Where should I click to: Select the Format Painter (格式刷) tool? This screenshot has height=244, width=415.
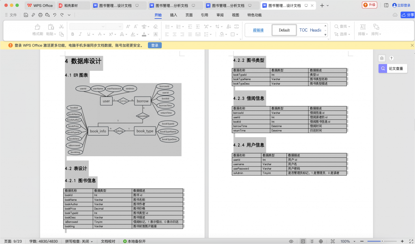pyautogui.click(x=38, y=30)
